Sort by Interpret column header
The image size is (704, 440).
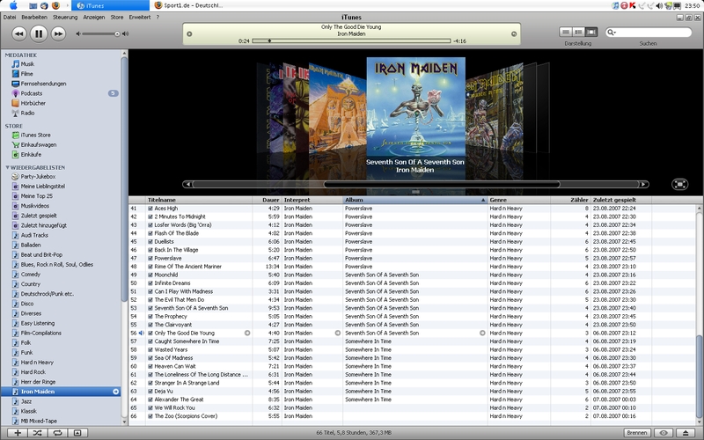pyautogui.click(x=312, y=201)
